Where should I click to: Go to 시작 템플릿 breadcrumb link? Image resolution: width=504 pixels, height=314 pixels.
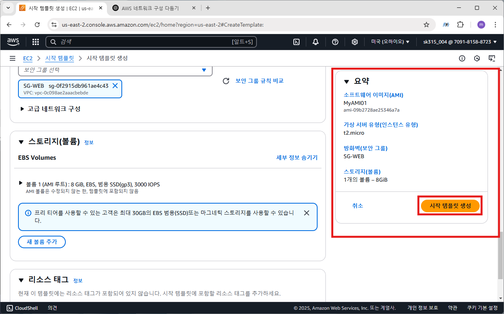[x=60, y=58]
